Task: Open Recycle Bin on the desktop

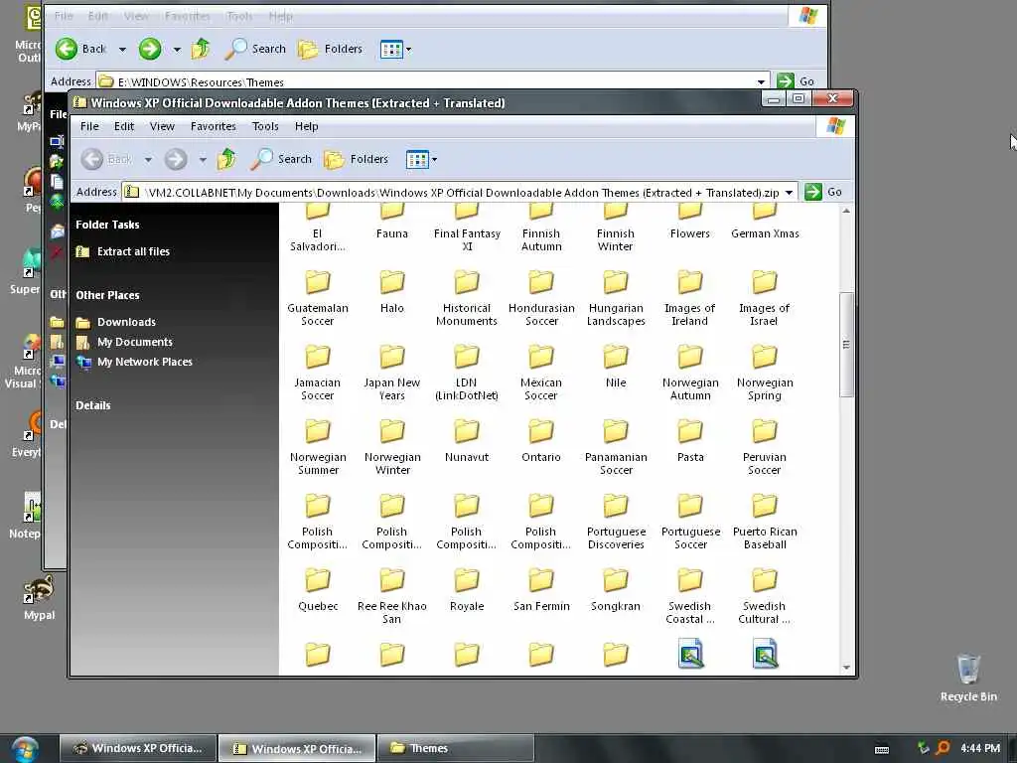Action: 968,679
